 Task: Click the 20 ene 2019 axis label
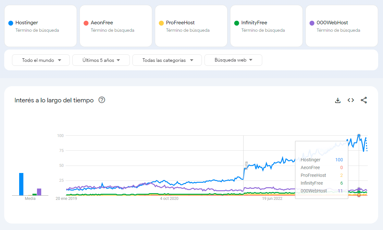pyautogui.click(x=66, y=199)
